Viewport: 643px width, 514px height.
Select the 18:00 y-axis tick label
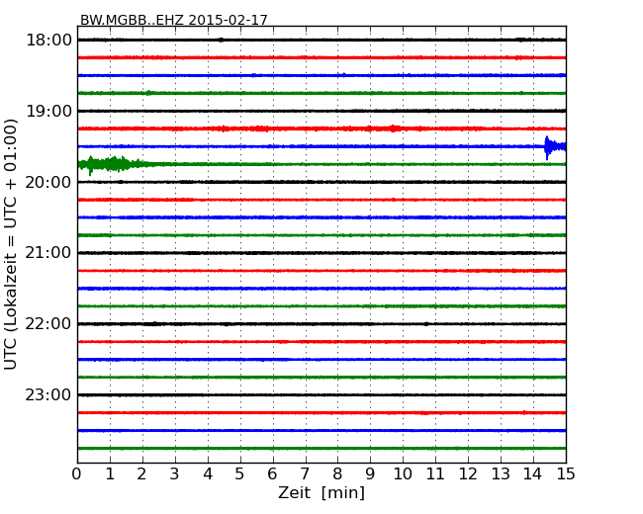point(48,41)
